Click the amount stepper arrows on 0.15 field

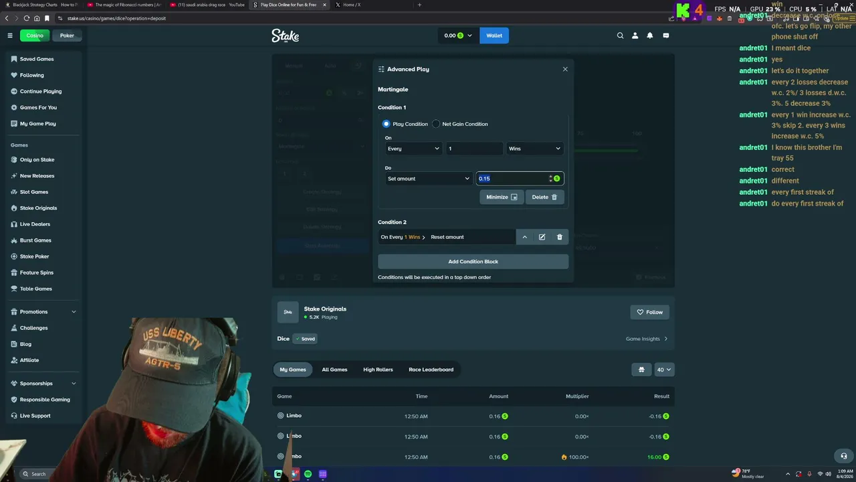coord(550,179)
